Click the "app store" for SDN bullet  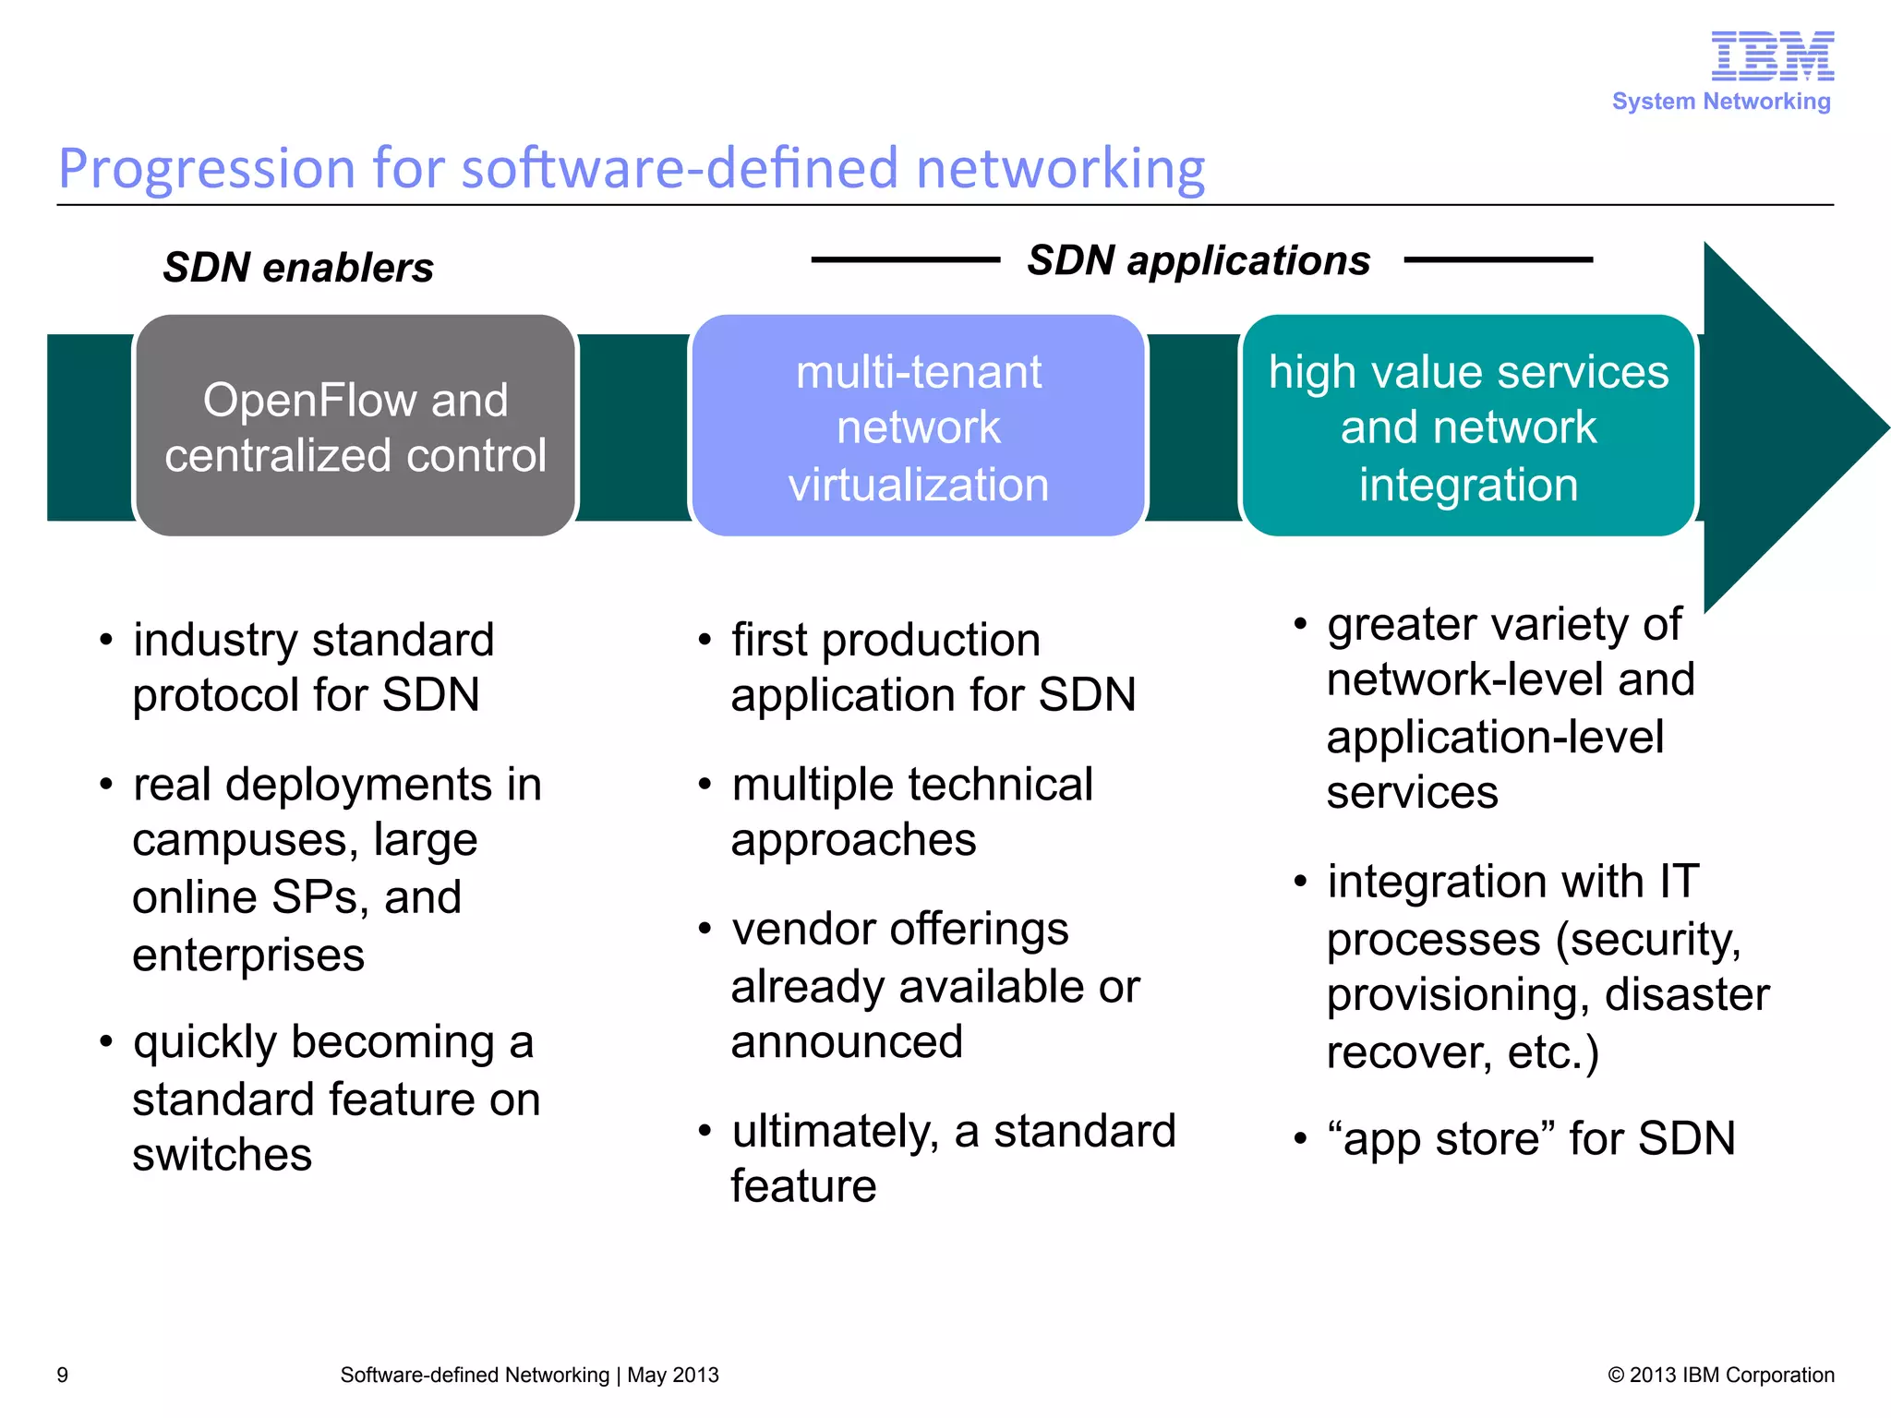(1530, 1138)
